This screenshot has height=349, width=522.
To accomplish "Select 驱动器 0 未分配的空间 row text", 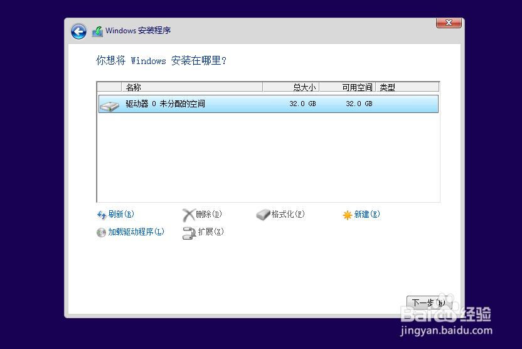I will (x=165, y=104).
